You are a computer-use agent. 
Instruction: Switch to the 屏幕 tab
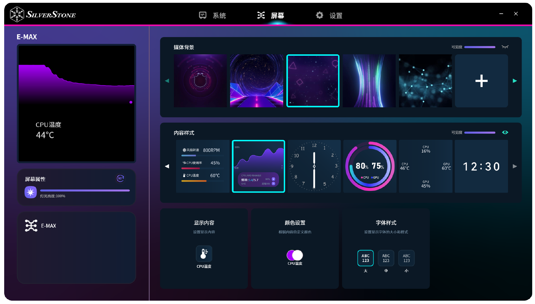(x=277, y=16)
